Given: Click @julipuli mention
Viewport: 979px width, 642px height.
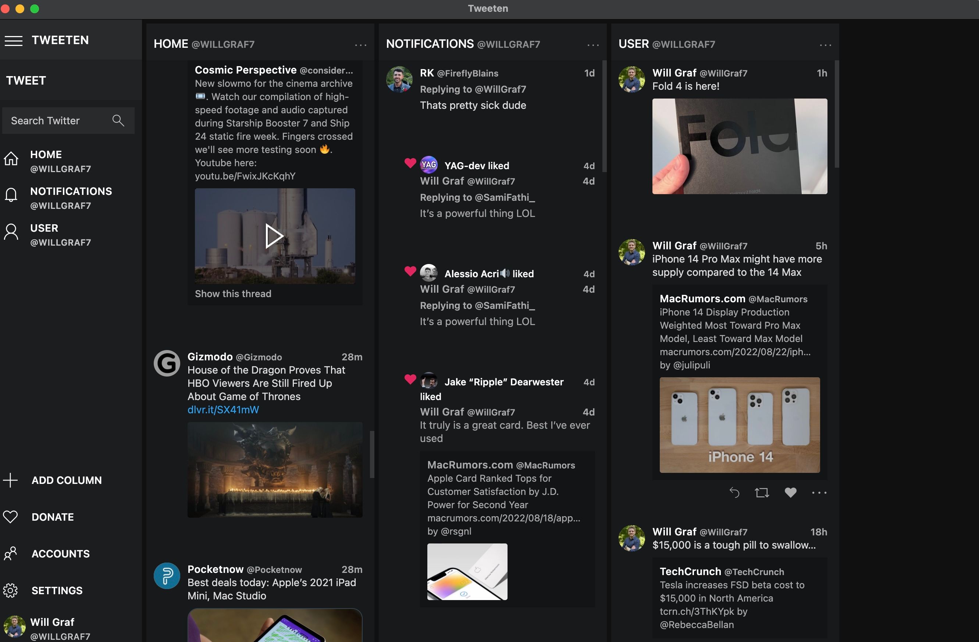Looking at the screenshot, I should (691, 365).
